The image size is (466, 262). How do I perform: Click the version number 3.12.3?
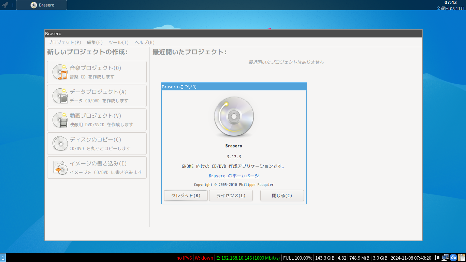(x=234, y=157)
